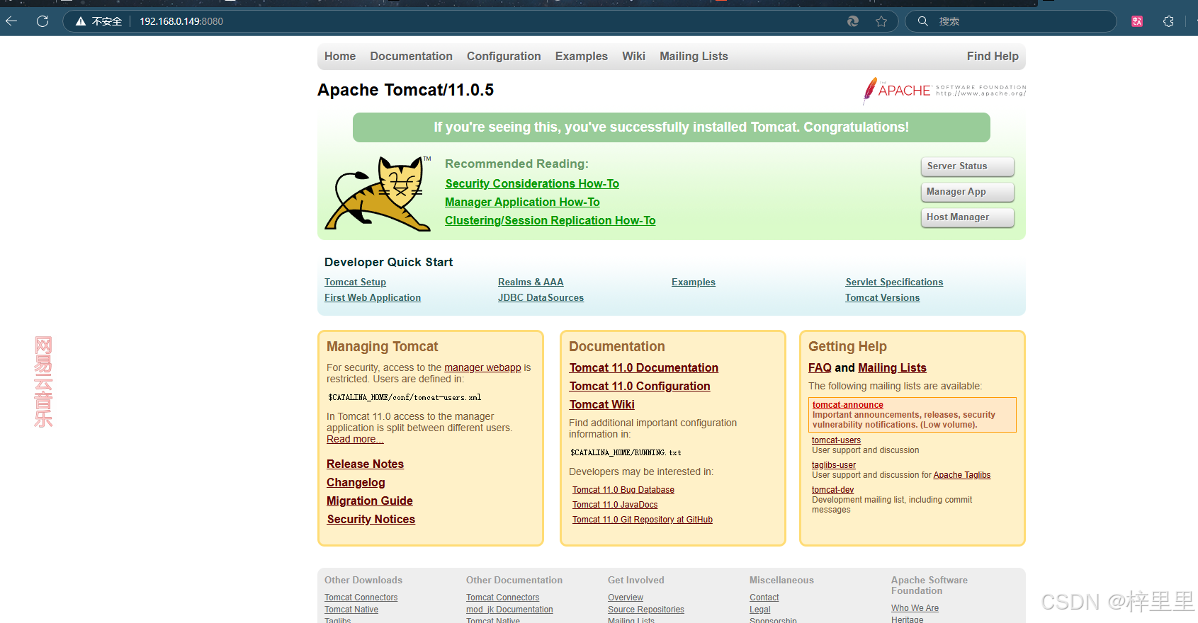Screen dimensions: 1198x623
Task: Open Overview under Get Involved
Action: coord(626,598)
